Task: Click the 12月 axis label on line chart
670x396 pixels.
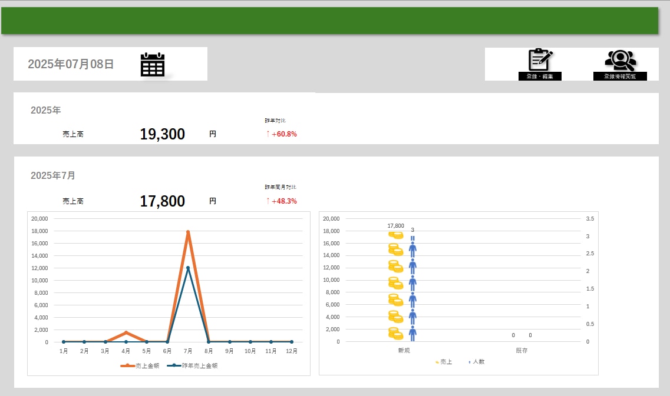Action: click(292, 351)
